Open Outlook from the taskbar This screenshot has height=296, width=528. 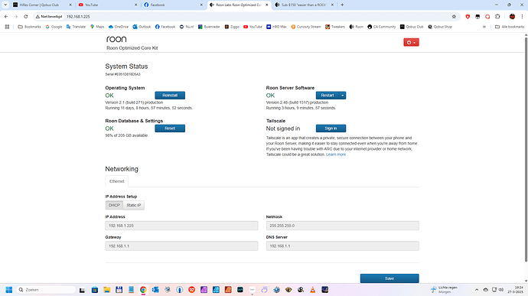pos(155,290)
